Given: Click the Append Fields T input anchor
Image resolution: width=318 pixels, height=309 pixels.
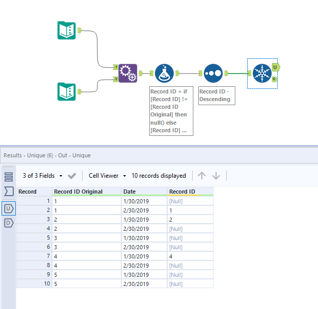Looking at the screenshot, I should point(116,67).
